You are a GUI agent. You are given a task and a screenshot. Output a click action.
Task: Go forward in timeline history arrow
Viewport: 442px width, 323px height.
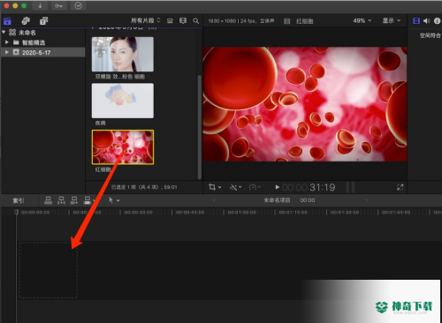(x=367, y=200)
